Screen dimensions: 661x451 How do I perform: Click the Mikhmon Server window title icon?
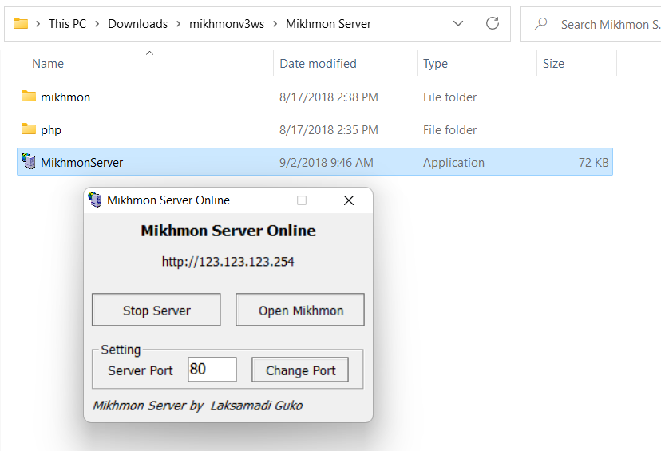(x=96, y=200)
